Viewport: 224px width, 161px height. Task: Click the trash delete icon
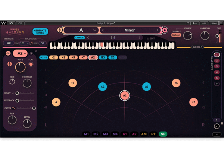click(222, 123)
